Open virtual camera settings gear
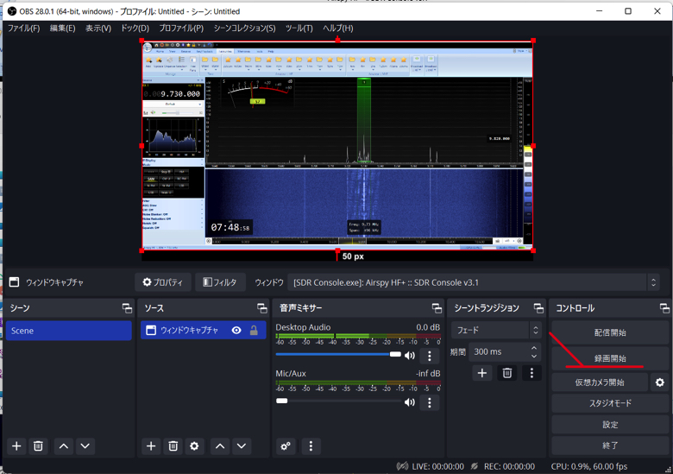The width and height of the screenshot is (673, 474). (660, 382)
